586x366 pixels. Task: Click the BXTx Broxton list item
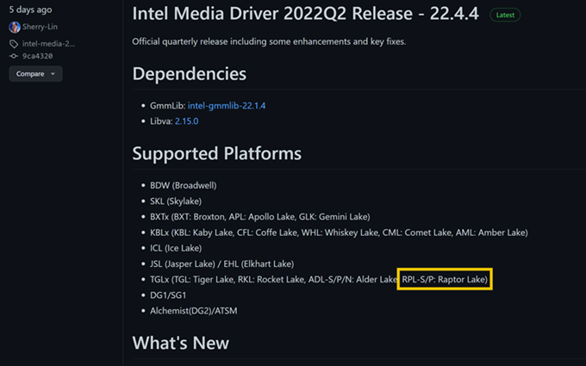(259, 217)
